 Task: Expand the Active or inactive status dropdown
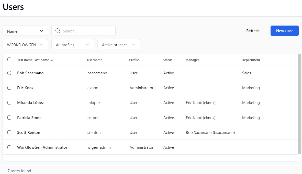pyautogui.click(x=119, y=44)
